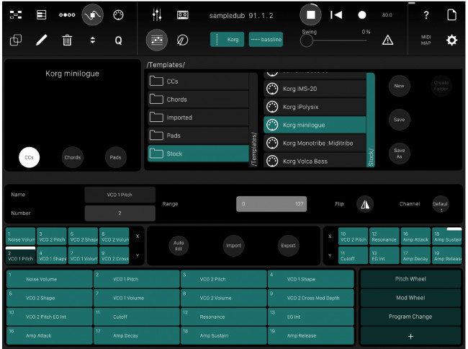
Task: Select Korg minilogue template
Action: point(315,125)
